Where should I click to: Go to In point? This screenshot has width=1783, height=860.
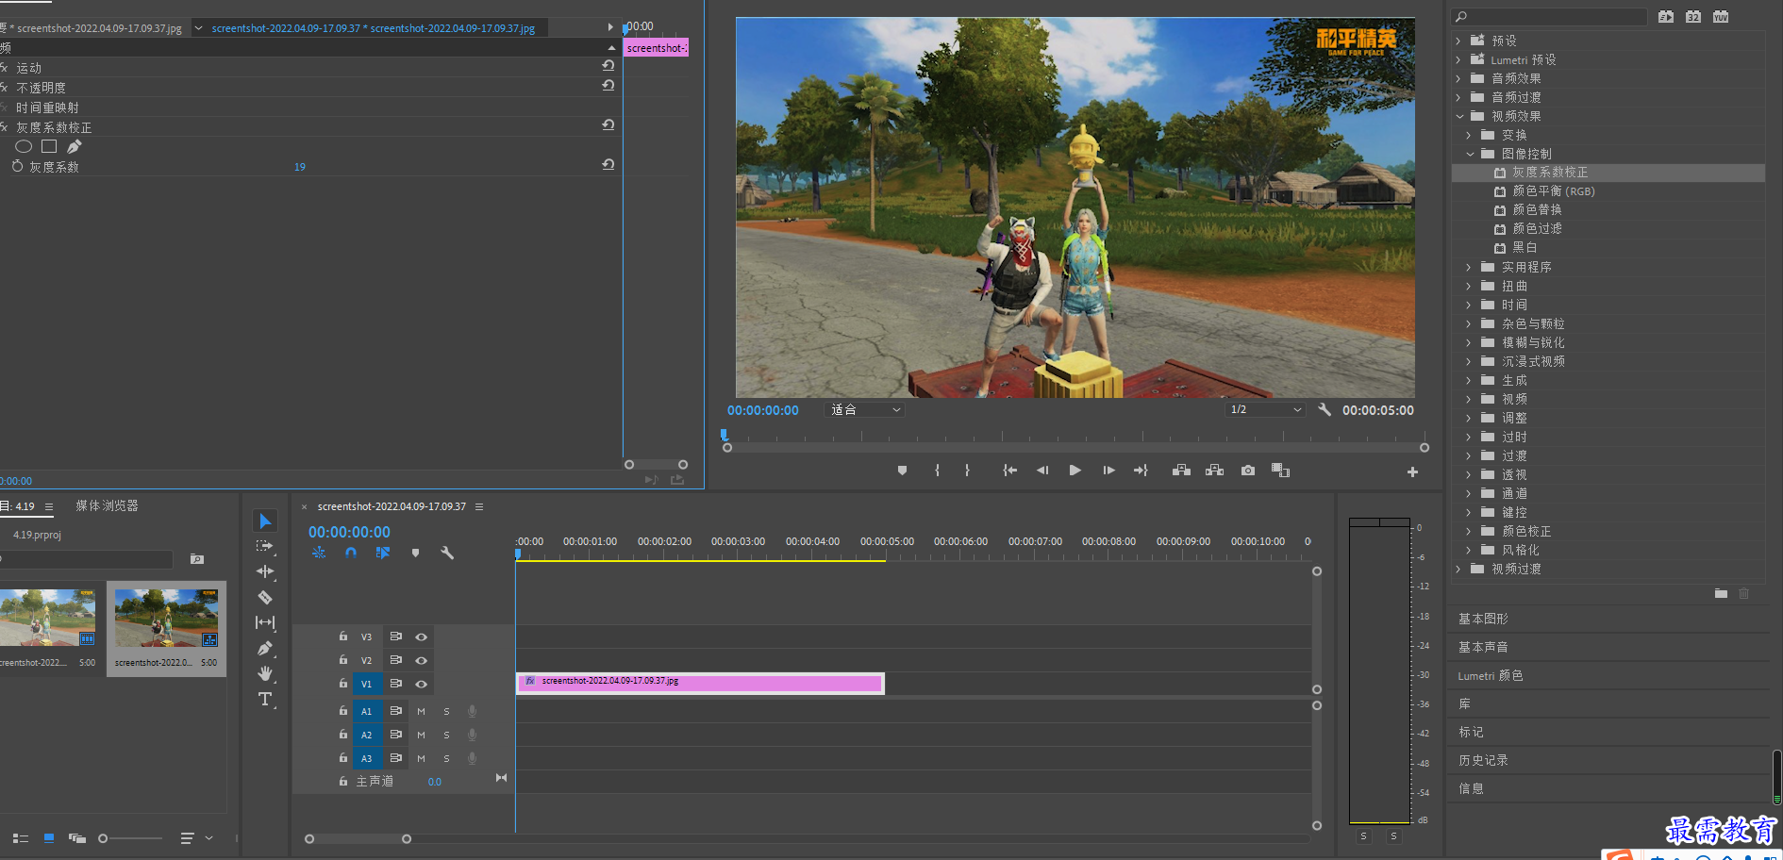tap(1009, 470)
